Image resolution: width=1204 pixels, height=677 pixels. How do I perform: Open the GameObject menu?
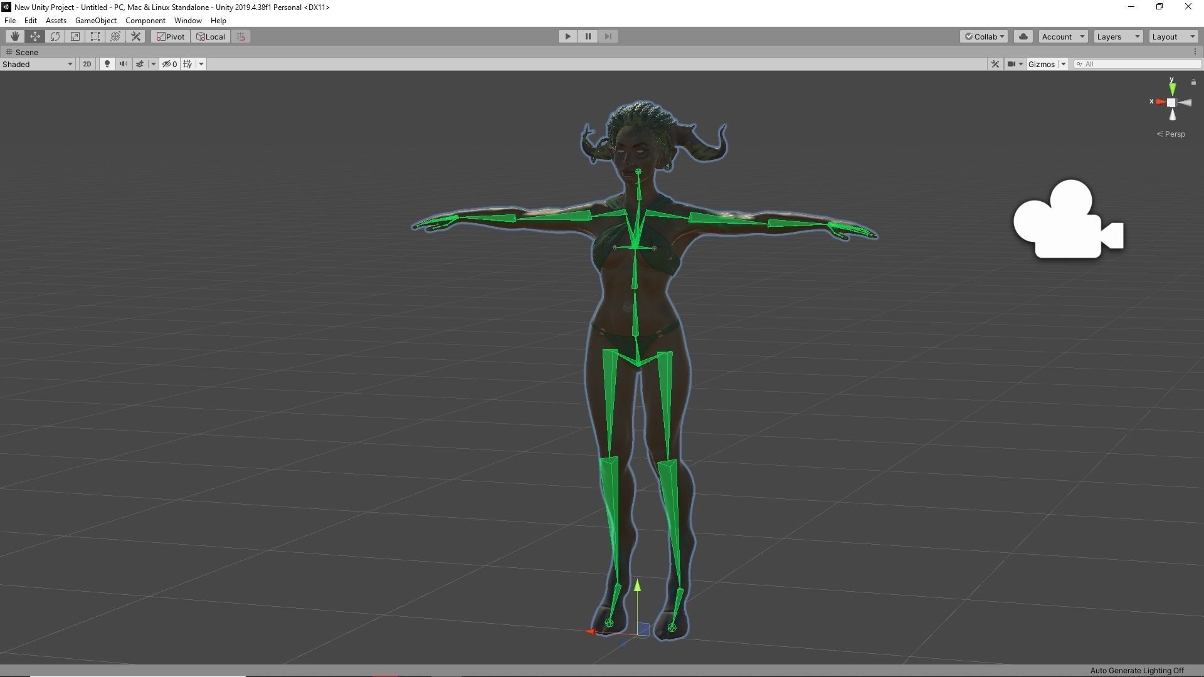click(95, 20)
